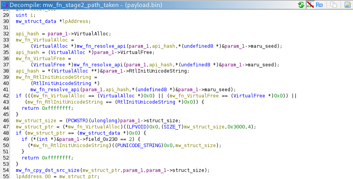Click the if keyword on line 42
Image resolution: width=353 pixels, height=179 pixels.
tap(19, 96)
